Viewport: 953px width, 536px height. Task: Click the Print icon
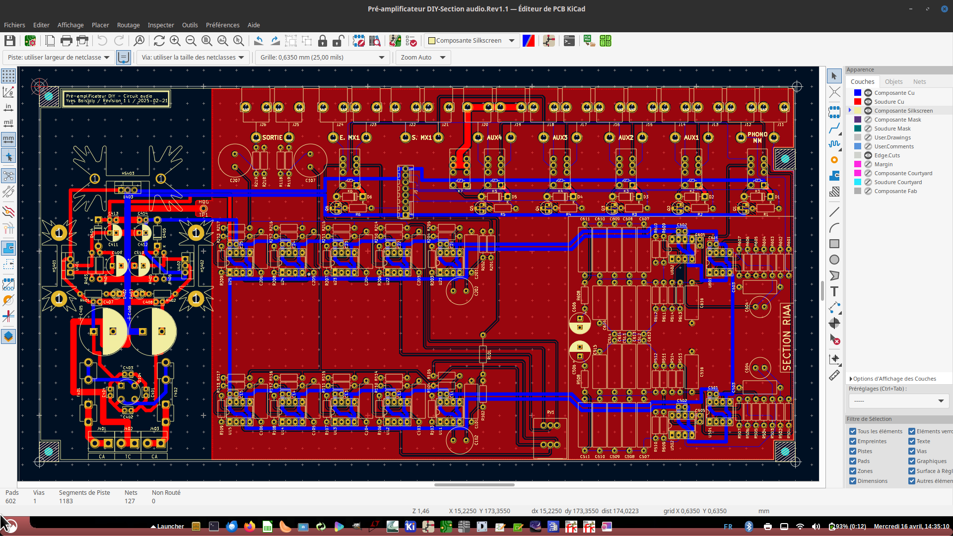66,41
